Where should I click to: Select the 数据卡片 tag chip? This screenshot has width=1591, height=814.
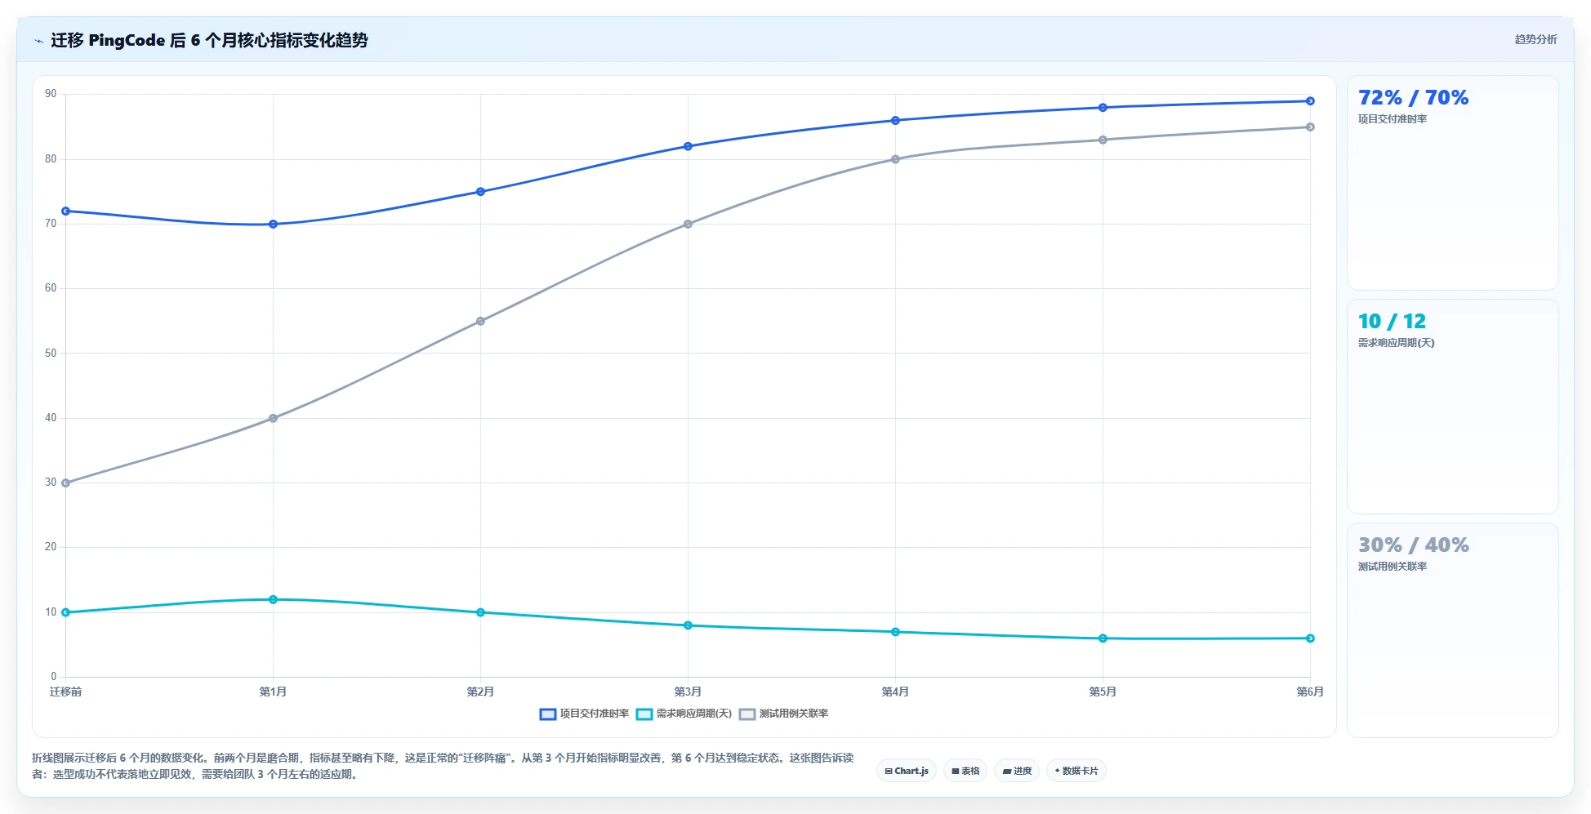[x=1076, y=771]
